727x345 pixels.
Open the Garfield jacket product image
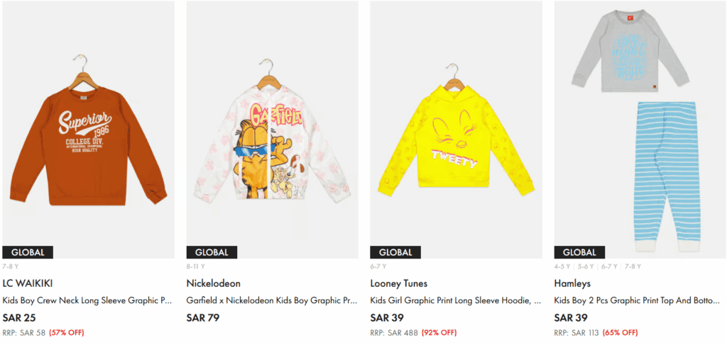(272, 130)
